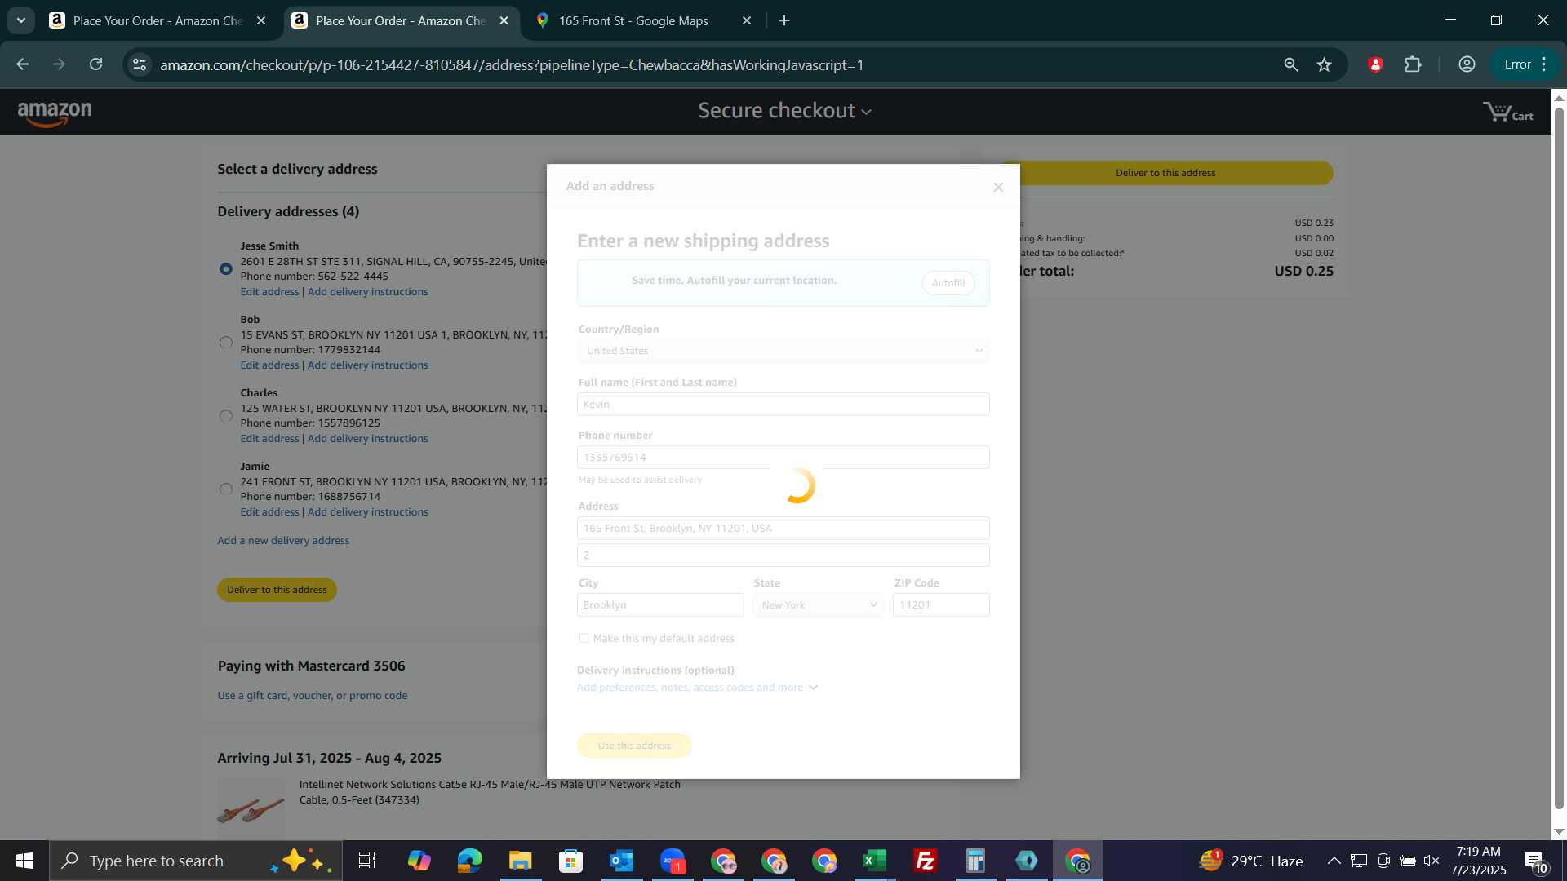Open the Copilot icon in the taskbar

pyautogui.click(x=419, y=861)
